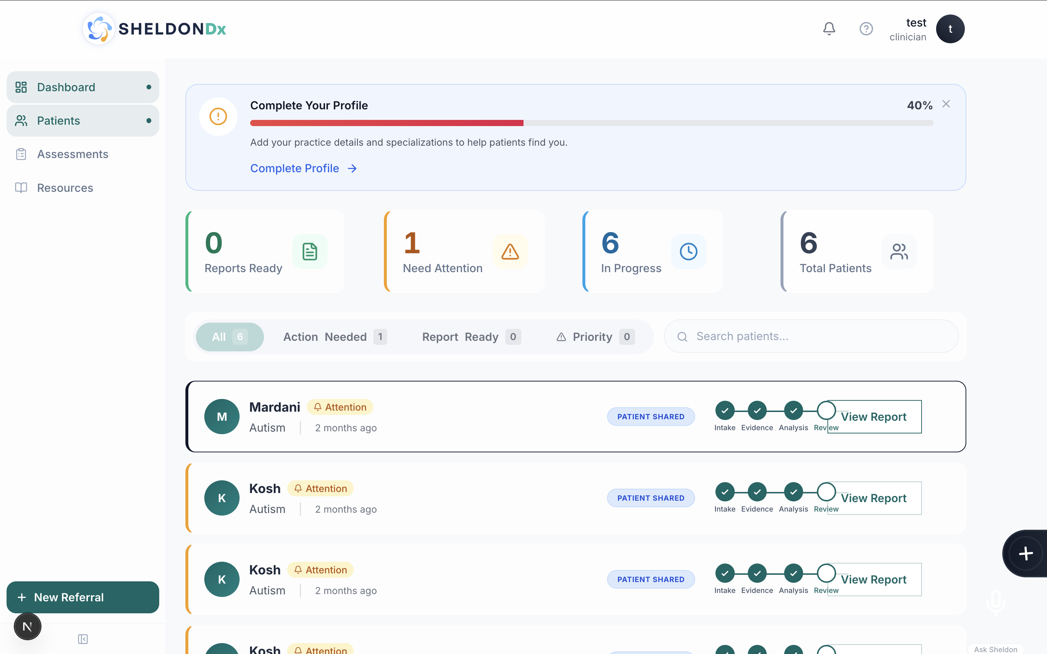The image size is (1047, 654).
Task: Dismiss the Complete Your Profile banner
Action: click(946, 104)
